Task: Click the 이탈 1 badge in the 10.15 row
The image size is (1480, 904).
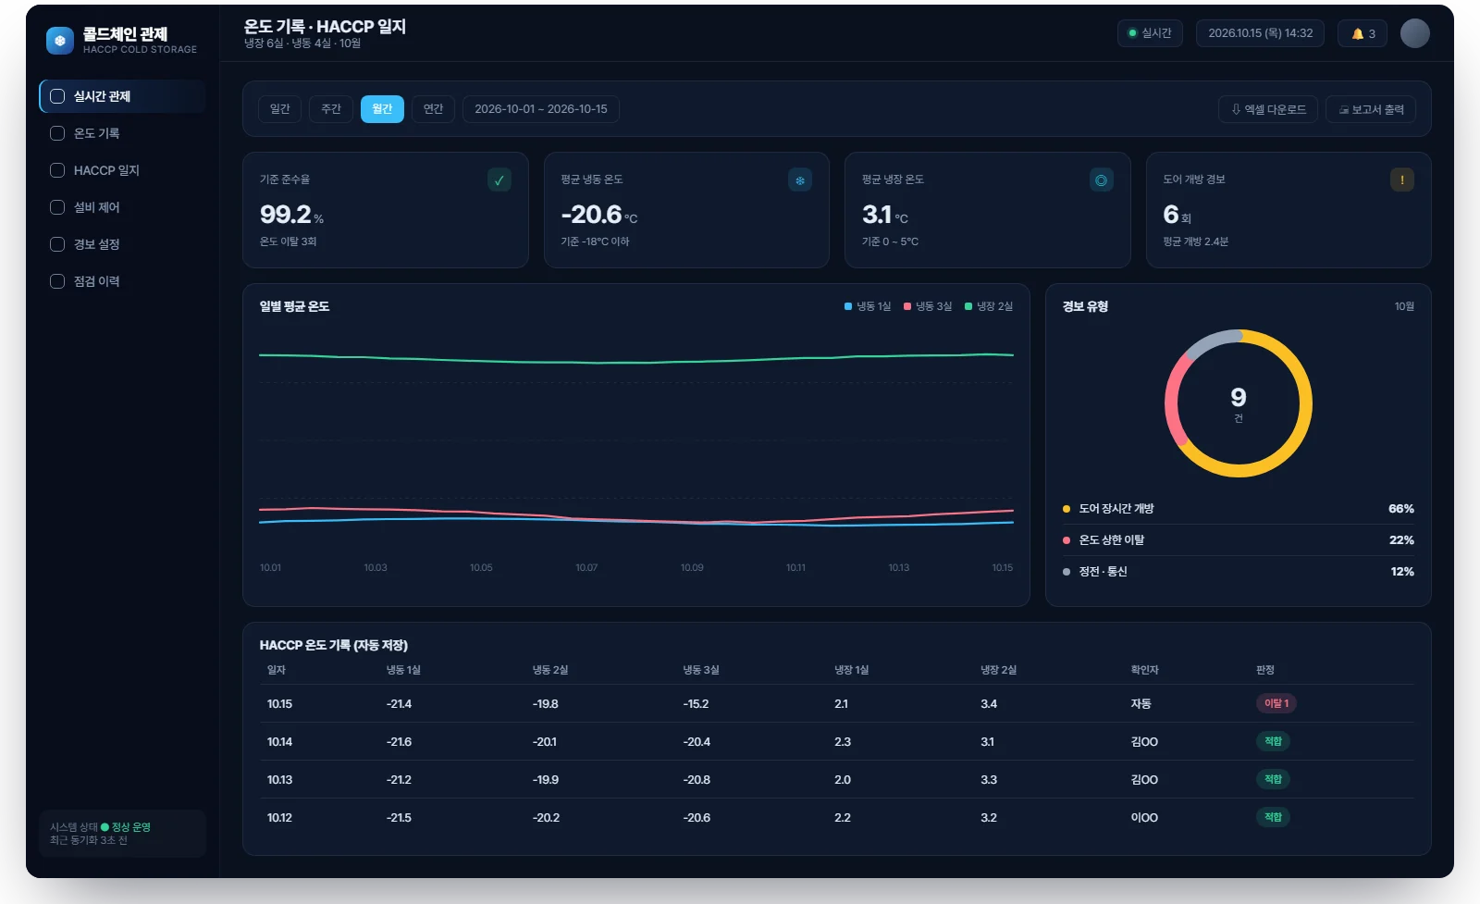Action: [x=1276, y=703]
